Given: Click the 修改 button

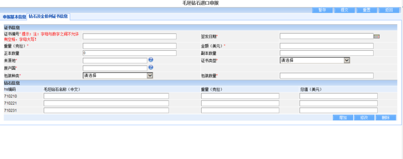Looking at the screenshot, I should click(x=364, y=118).
